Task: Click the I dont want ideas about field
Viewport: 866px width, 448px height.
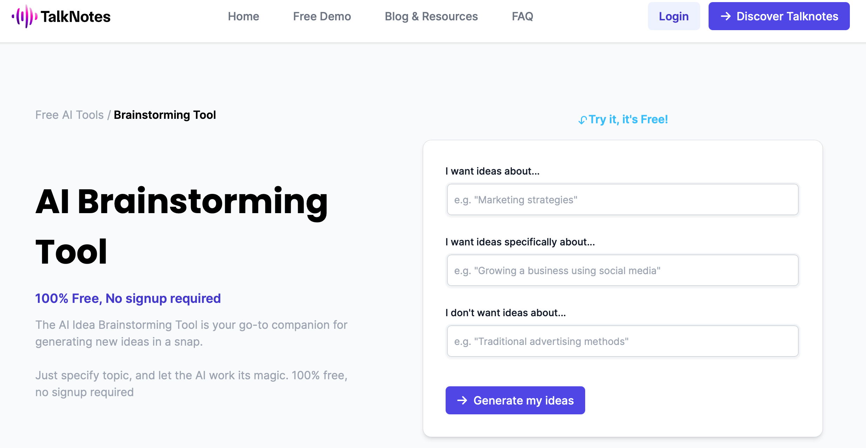Action: [622, 341]
